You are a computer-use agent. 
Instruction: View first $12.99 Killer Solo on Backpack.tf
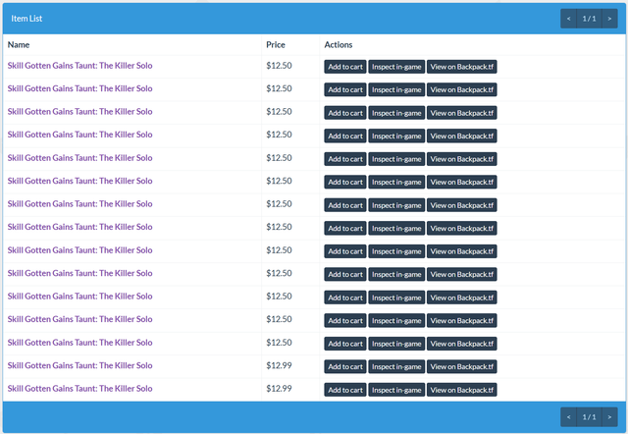[462, 366]
